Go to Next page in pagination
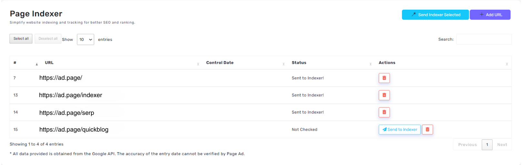Image resolution: width=523 pixels, height=165 pixels. (502, 145)
